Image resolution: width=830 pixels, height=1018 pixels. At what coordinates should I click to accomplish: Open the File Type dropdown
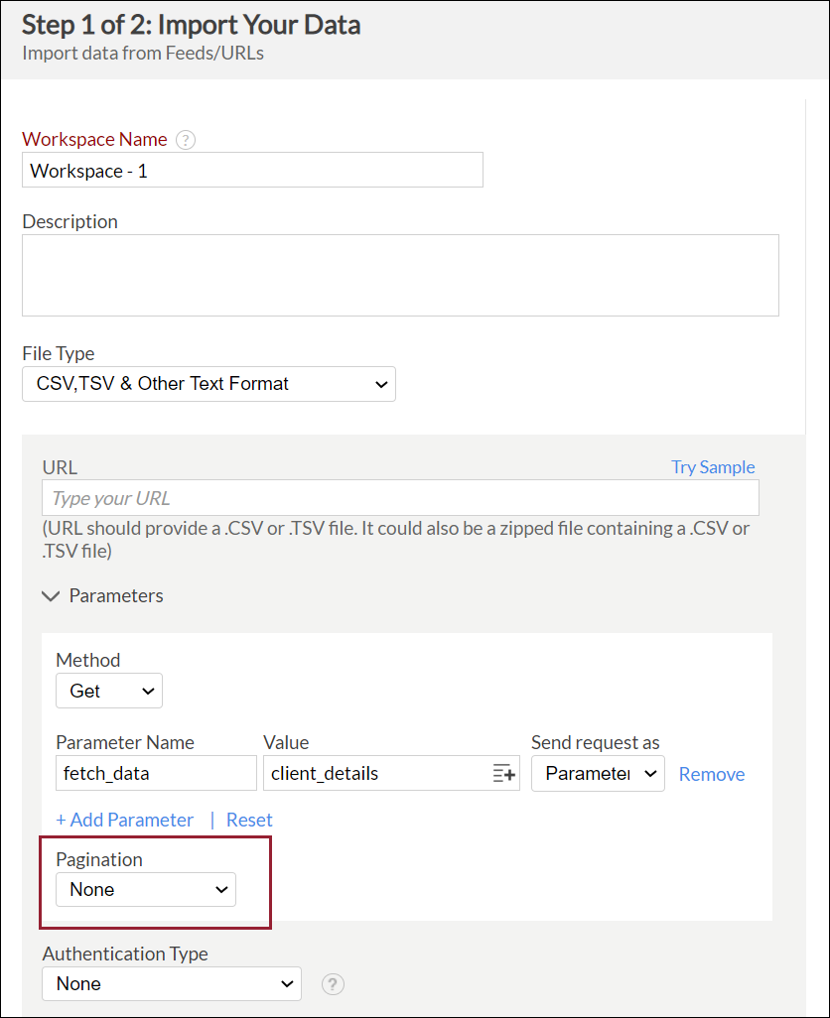click(x=208, y=384)
